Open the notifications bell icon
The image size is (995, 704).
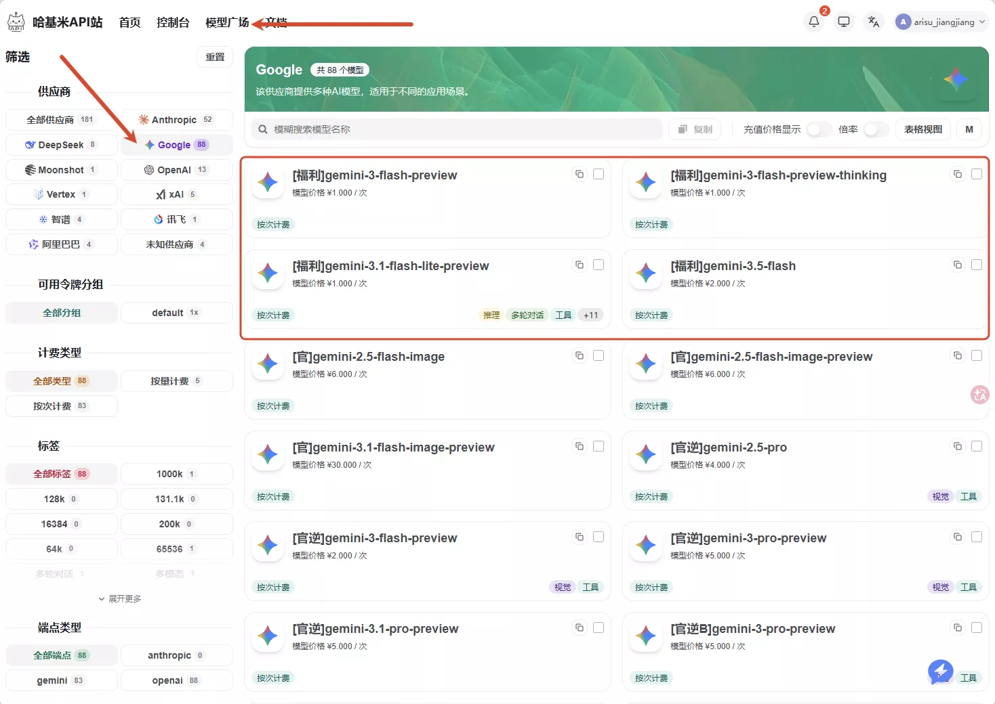[x=814, y=22]
